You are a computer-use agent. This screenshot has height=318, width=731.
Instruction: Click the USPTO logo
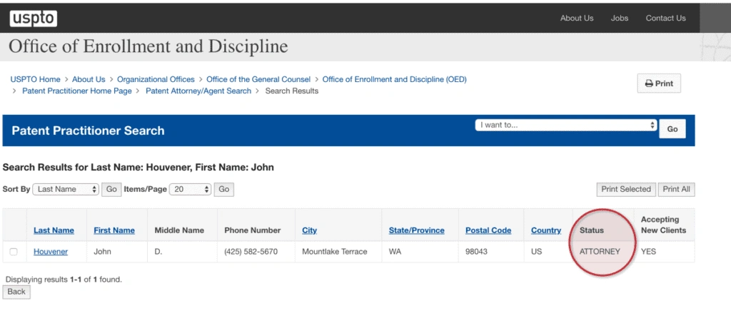[x=33, y=18]
